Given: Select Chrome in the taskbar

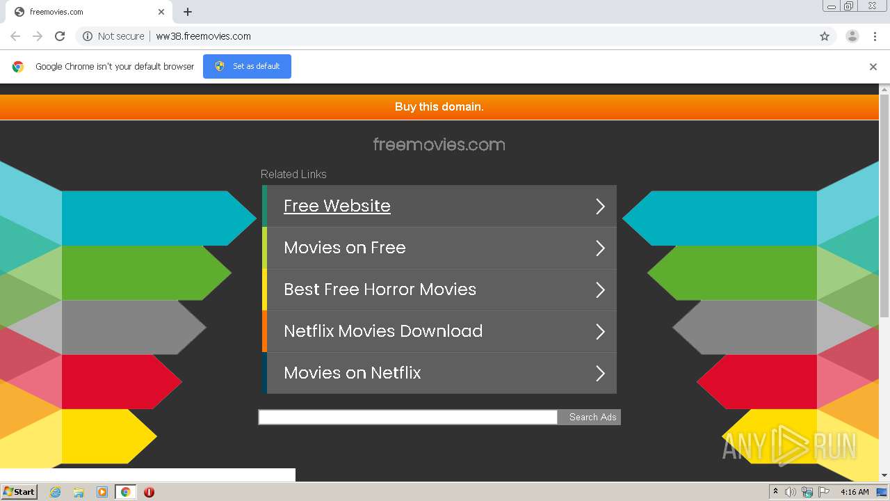Looking at the screenshot, I should click(x=125, y=492).
